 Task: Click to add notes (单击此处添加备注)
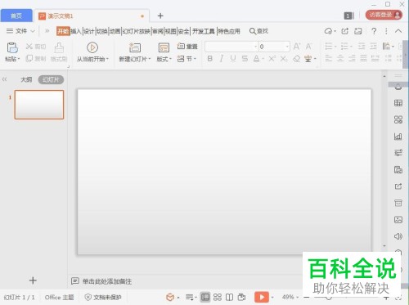click(107, 281)
